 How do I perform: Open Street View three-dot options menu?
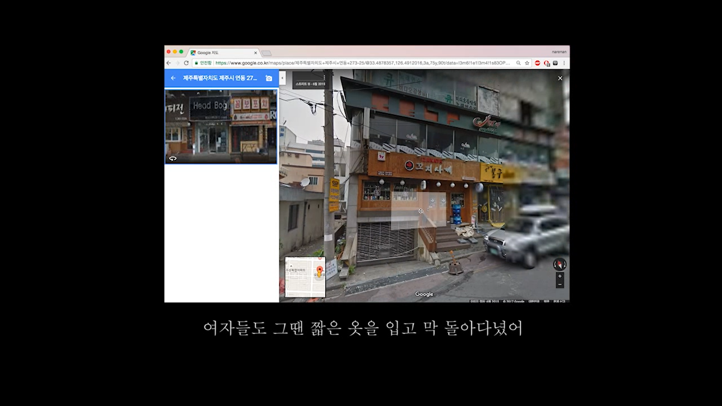(324, 77)
